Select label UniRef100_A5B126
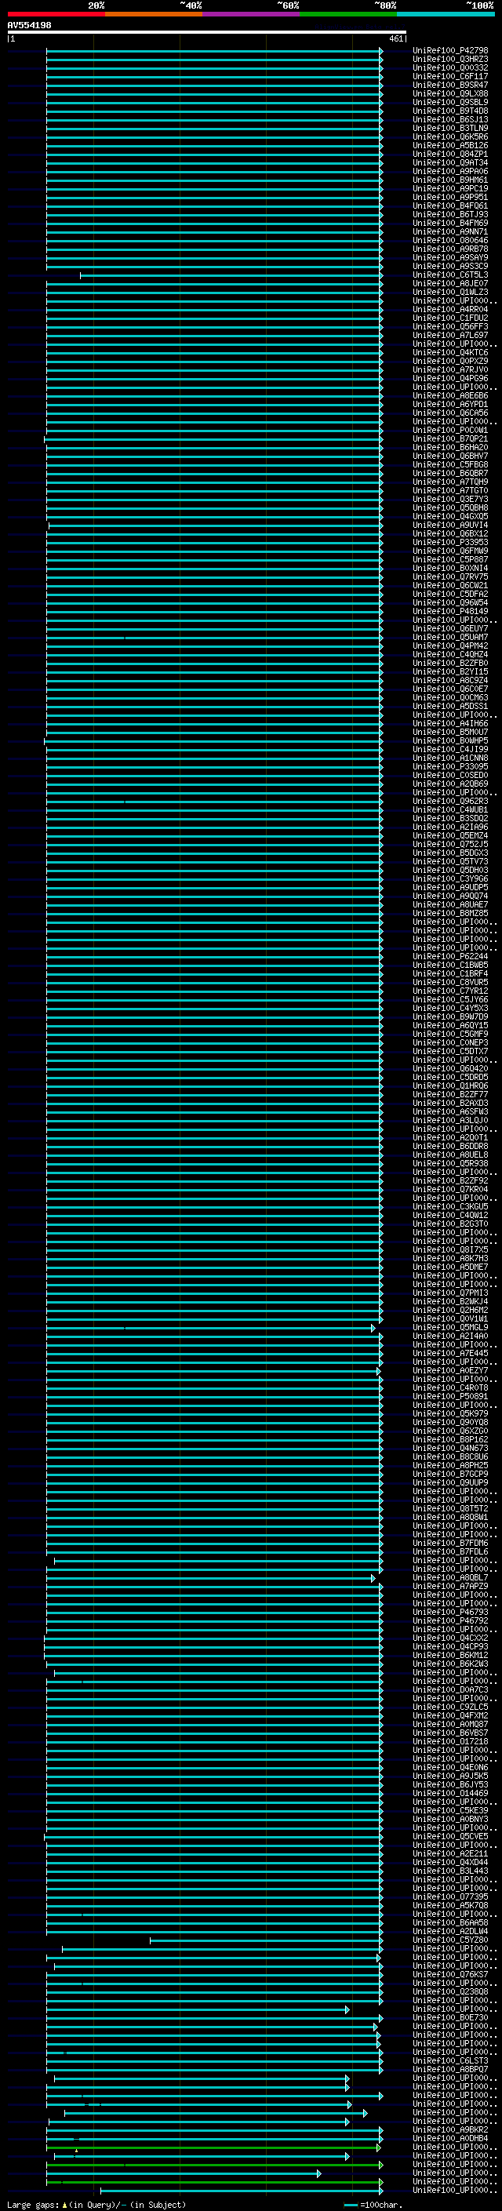 point(450,145)
